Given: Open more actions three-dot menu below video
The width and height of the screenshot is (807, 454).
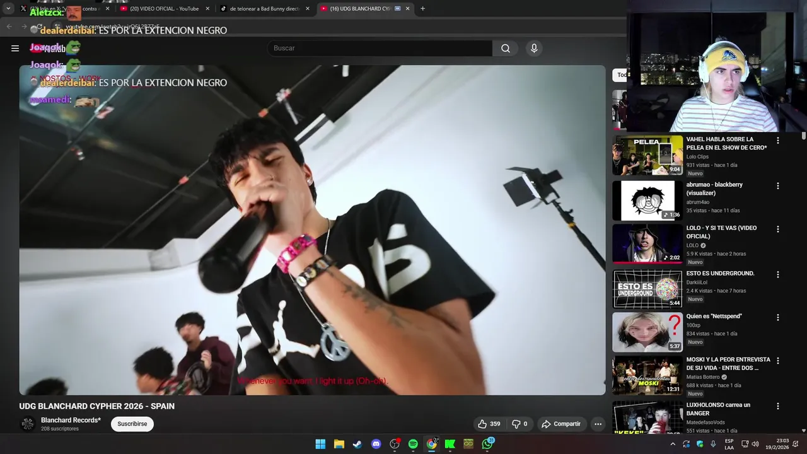Looking at the screenshot, I should [x=598, y=424].
